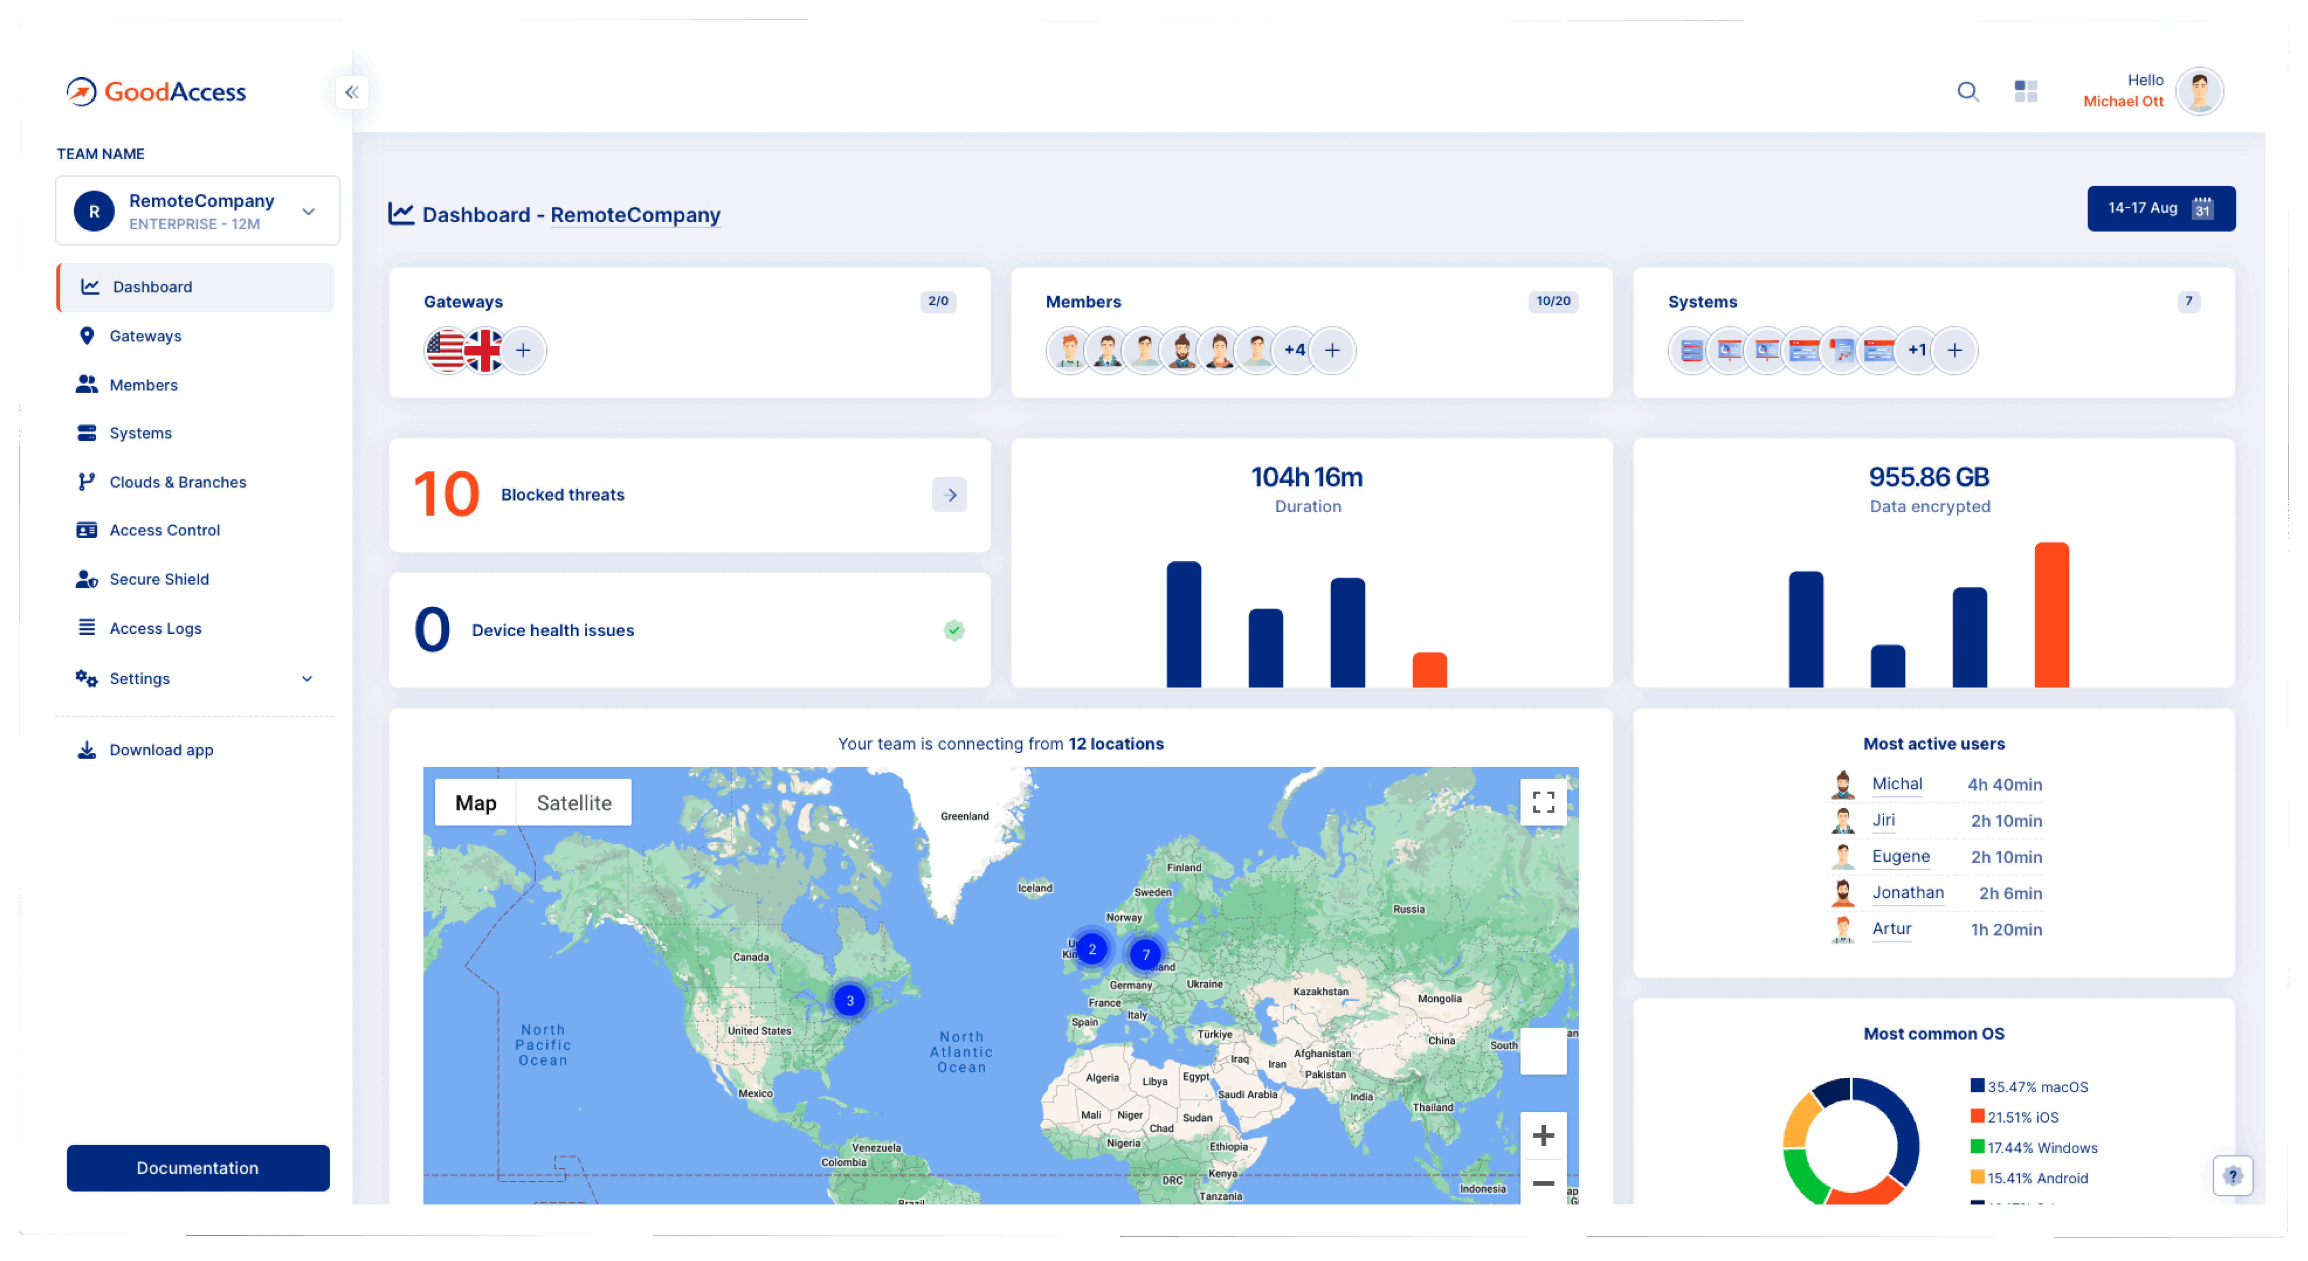Open the search magnifier icon
This screenshot has height=1261, width=2308.
click(x=1968, y=91)
